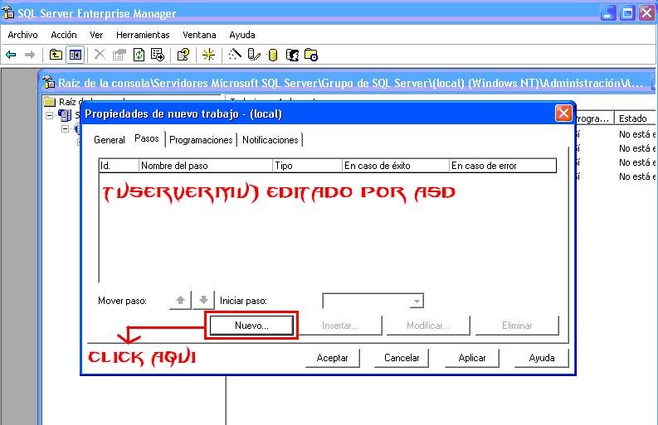
Task: Click the Nombre del paso column header
Action: 206,166
